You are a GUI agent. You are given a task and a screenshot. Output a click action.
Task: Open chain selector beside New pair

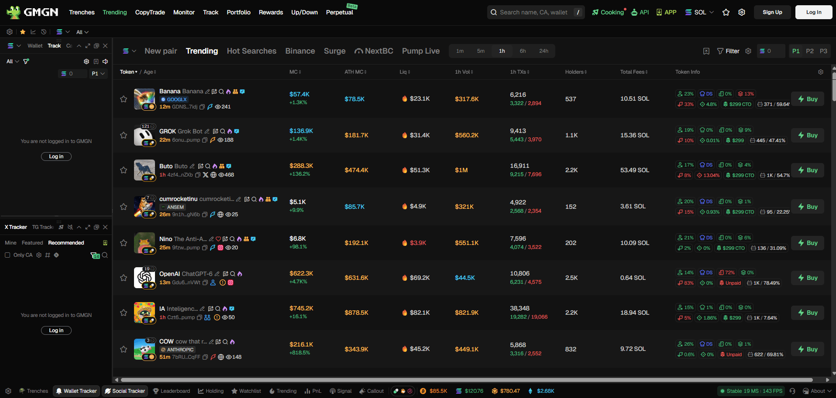(129, 51)
